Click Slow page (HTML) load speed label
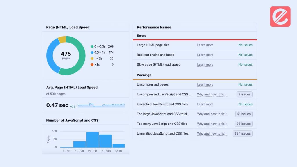This screenshot has height=167, width=297. (159, 65)
